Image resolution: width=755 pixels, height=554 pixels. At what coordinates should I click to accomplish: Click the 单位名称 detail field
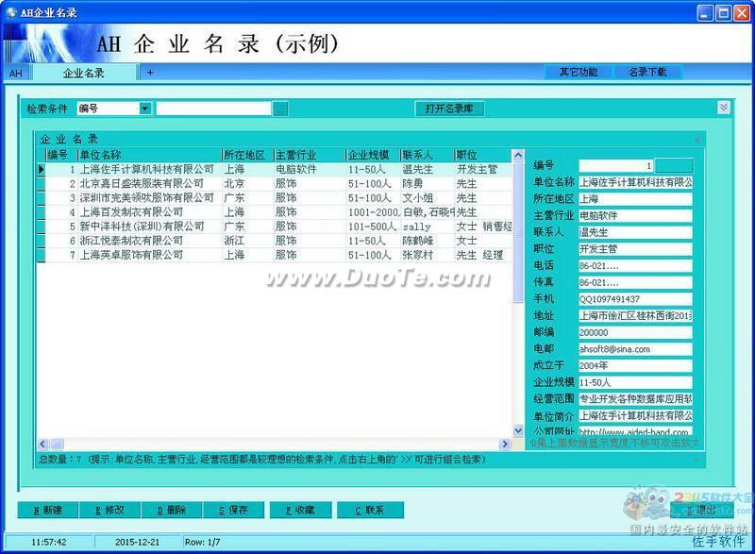click(635, 182)
